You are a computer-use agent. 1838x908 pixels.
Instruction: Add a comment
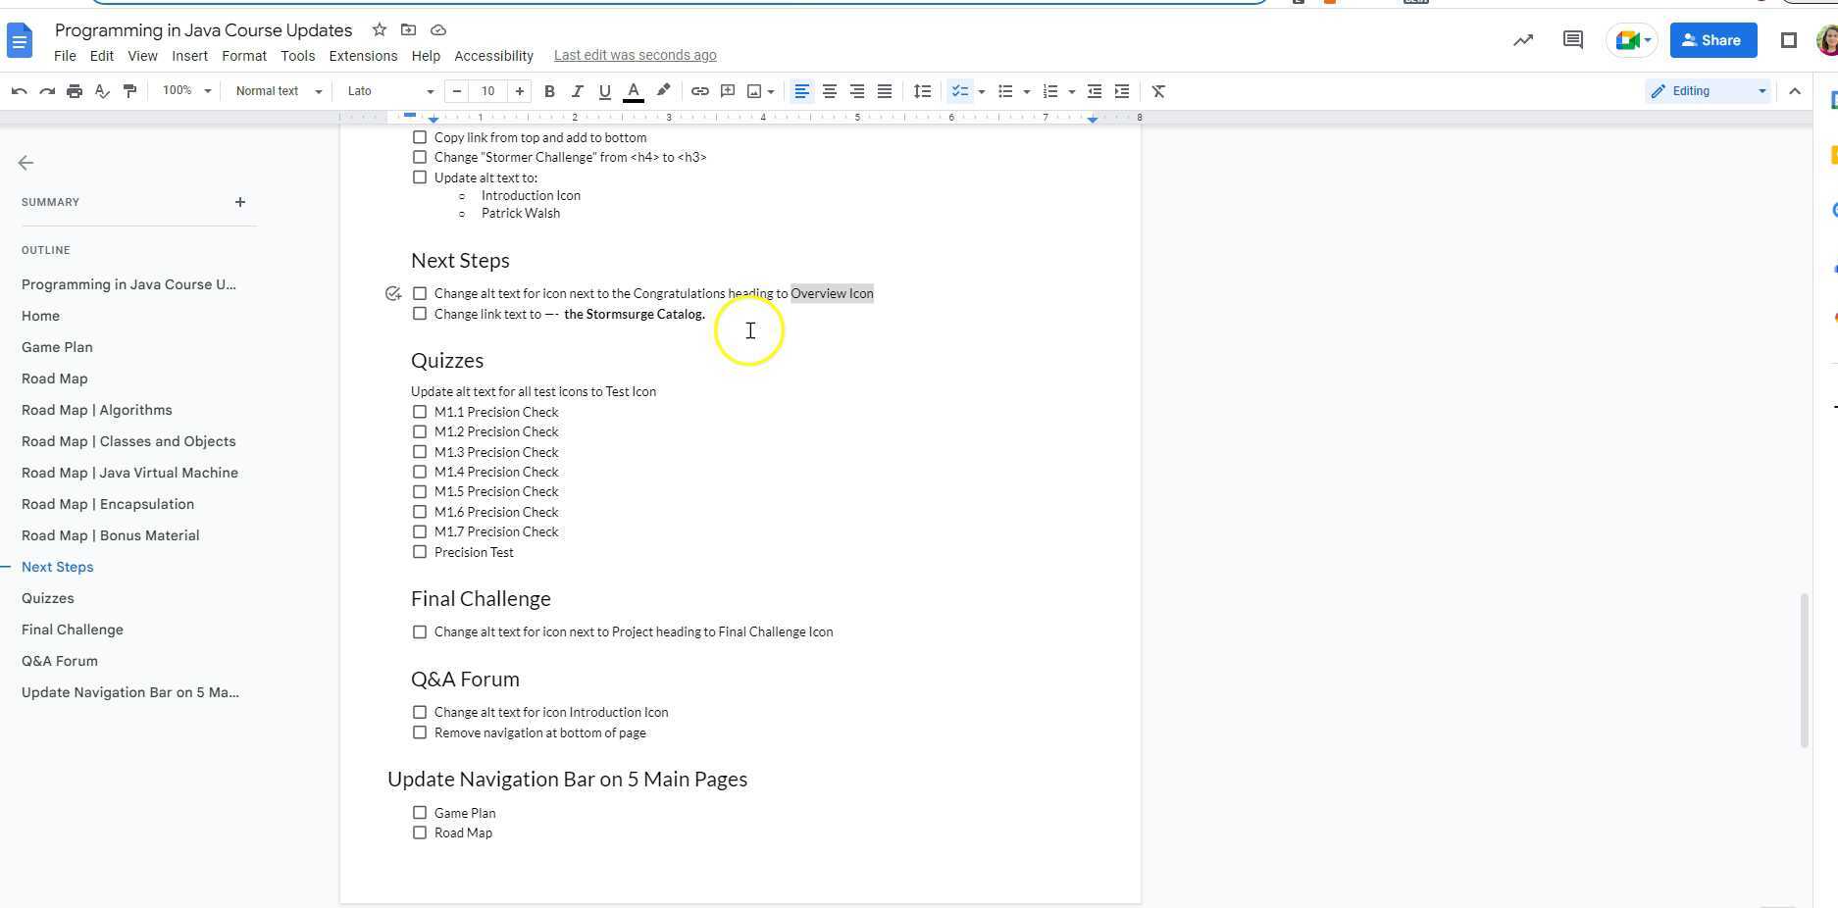pos(727,90)
